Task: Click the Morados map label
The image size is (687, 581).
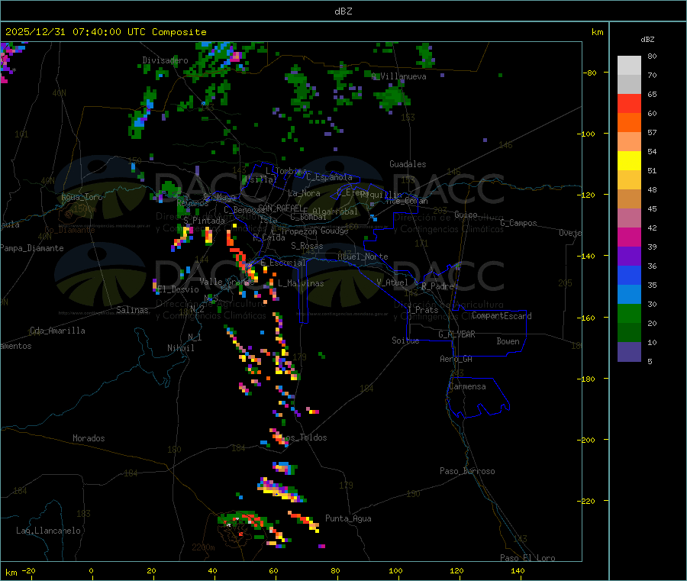Action: [89, 438]
